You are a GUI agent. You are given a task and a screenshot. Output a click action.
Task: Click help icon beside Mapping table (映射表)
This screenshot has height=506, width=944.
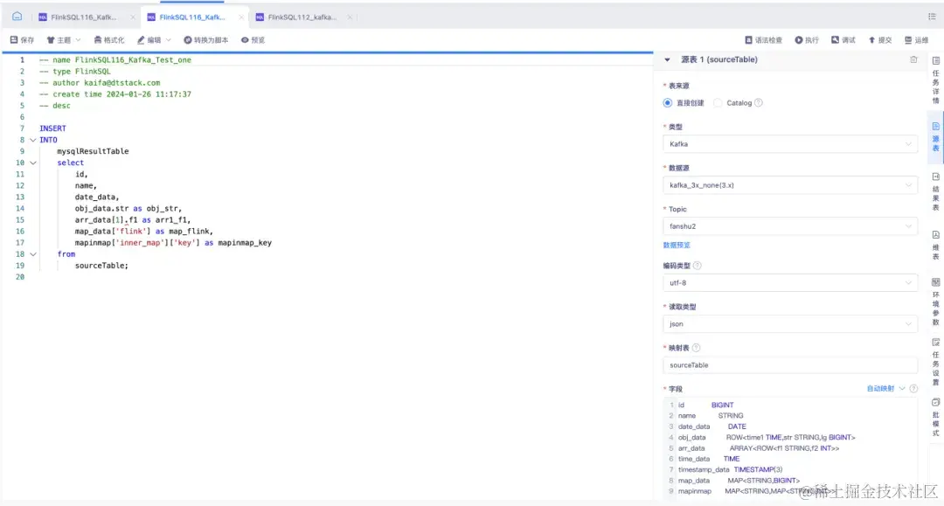(696, 348)
